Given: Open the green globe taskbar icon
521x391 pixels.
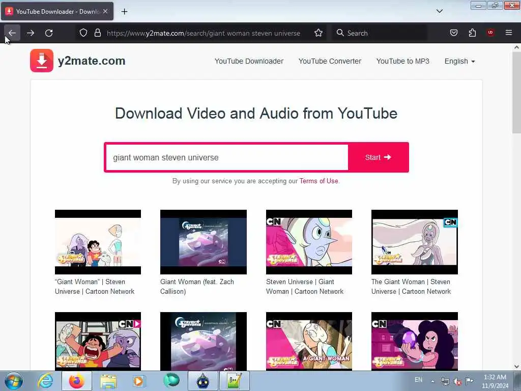Looking at the screenshot, I should [x=171, y=381].
